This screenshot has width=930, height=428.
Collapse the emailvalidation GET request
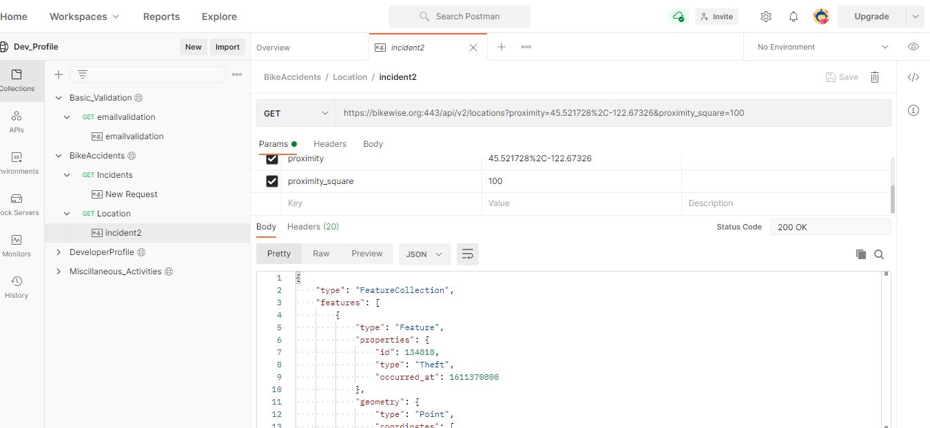(67, 117)
